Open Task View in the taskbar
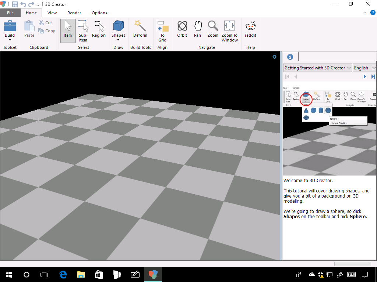Viewport: 377px width, 282px height. click(x=44, y=275)
